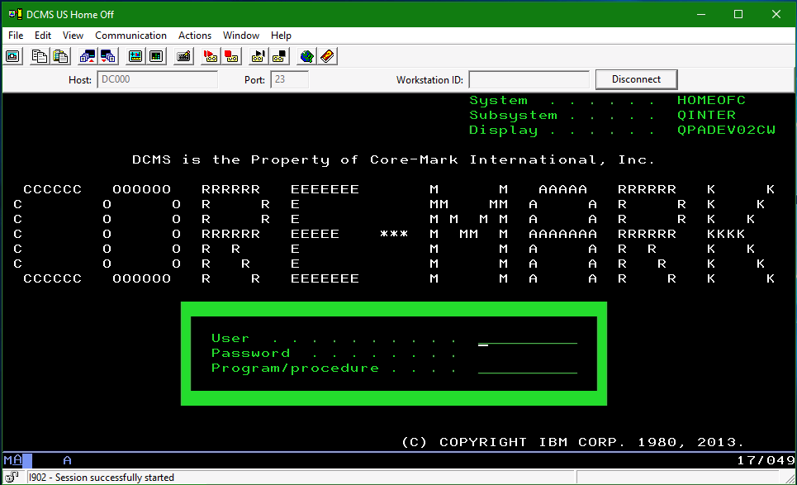This screenshot has width=797, height=485.
Task: Click the Play Macro toolbar icon
Action: point(258,56)
